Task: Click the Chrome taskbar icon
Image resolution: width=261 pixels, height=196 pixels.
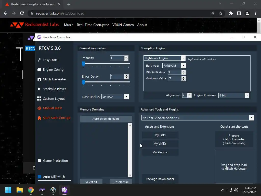Action: (x=31, y=190)
